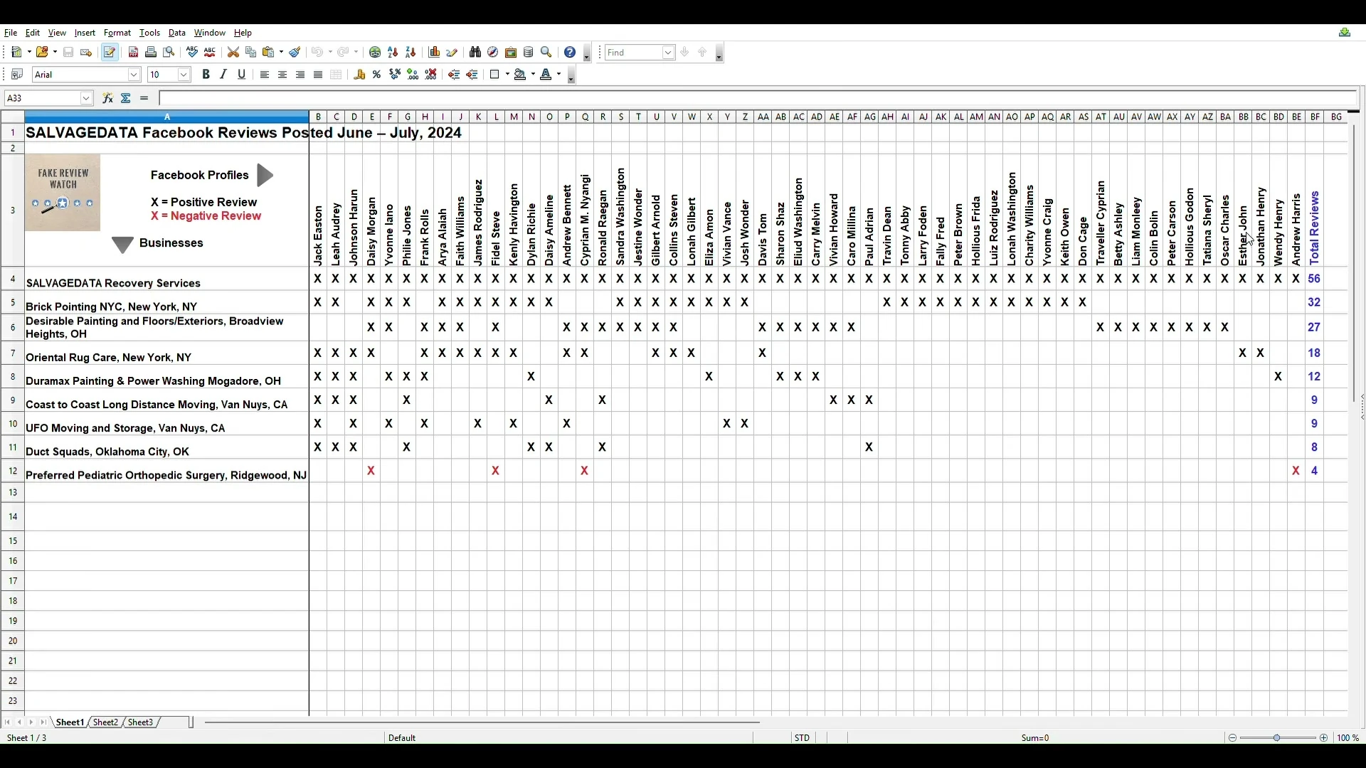
Task: Open the File menu
Action: pos(11,33)
